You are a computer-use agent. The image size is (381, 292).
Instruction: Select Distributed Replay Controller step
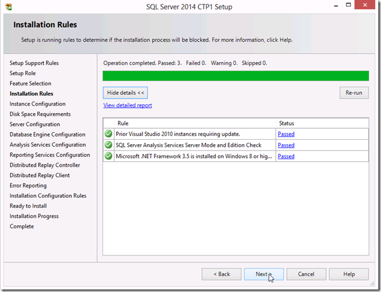45,166
